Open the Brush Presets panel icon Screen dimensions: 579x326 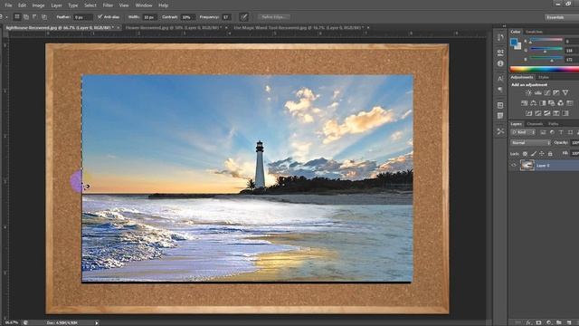pos(500,52)
